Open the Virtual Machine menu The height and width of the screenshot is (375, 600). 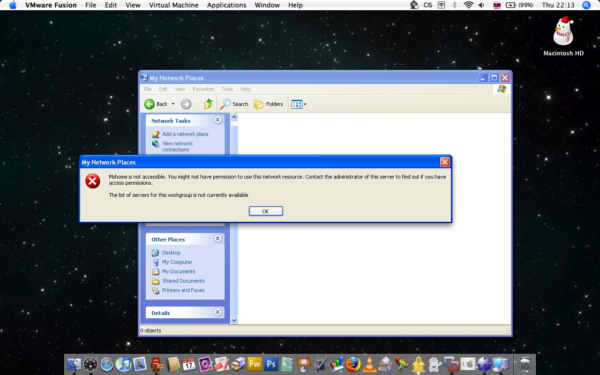(173, 5)
